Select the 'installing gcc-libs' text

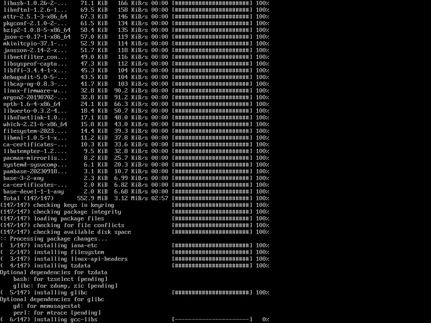(65, 320)
